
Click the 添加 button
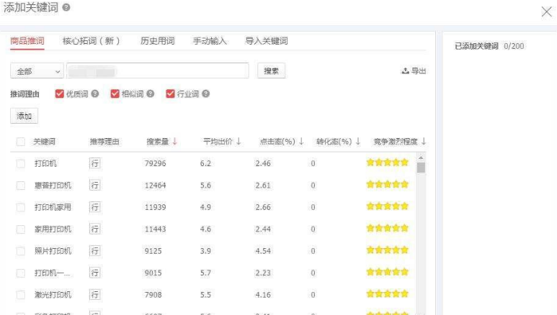(24, 116)
